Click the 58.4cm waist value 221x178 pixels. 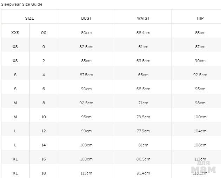click(143, 33)
